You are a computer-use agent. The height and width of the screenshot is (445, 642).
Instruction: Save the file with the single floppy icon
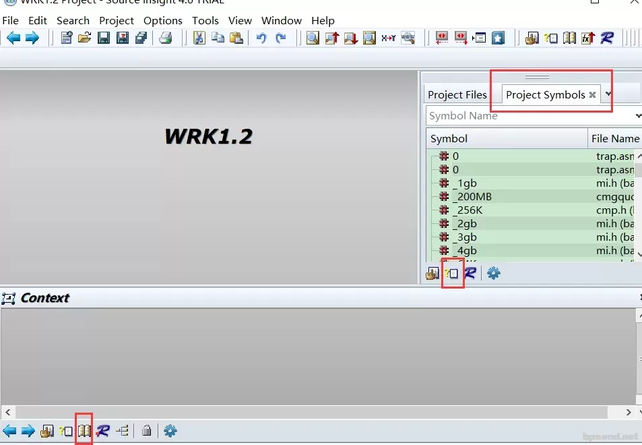[104, 38]
